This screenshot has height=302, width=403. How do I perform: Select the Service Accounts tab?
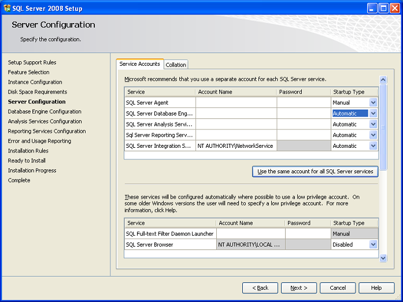pyautogui.click(x=139, y=64)
